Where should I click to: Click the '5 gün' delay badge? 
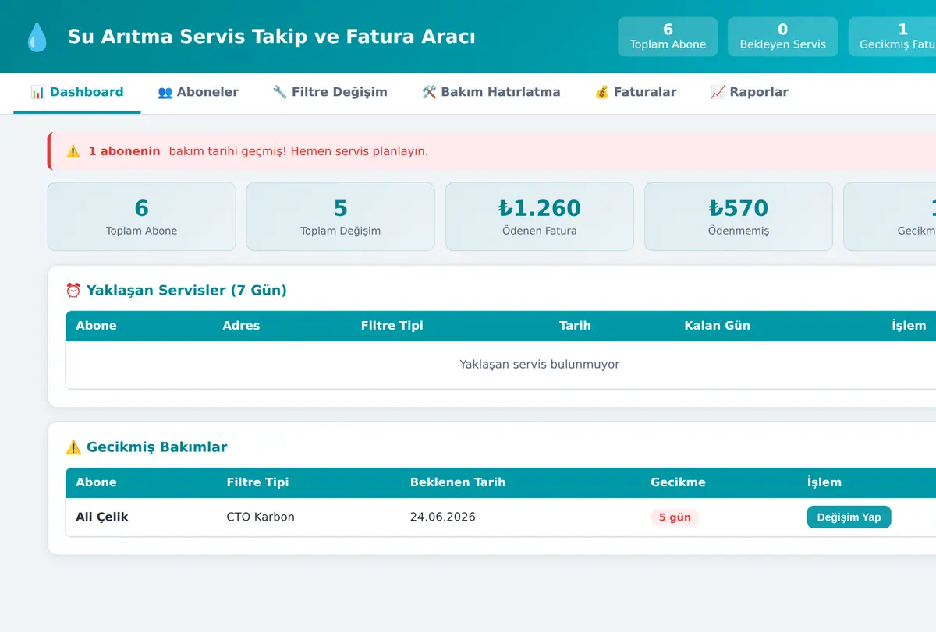pyautogui.click(x=675, y=517)
